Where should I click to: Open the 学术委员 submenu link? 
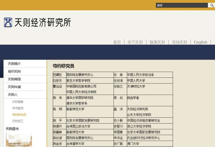click(18, 108)
